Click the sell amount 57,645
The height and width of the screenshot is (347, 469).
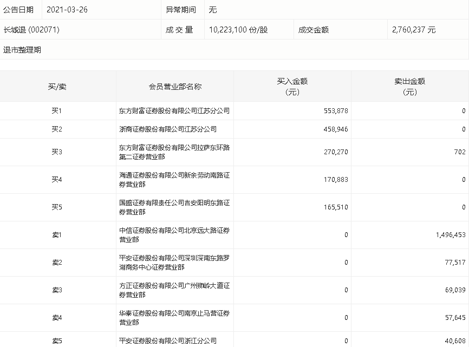[455, 317]
